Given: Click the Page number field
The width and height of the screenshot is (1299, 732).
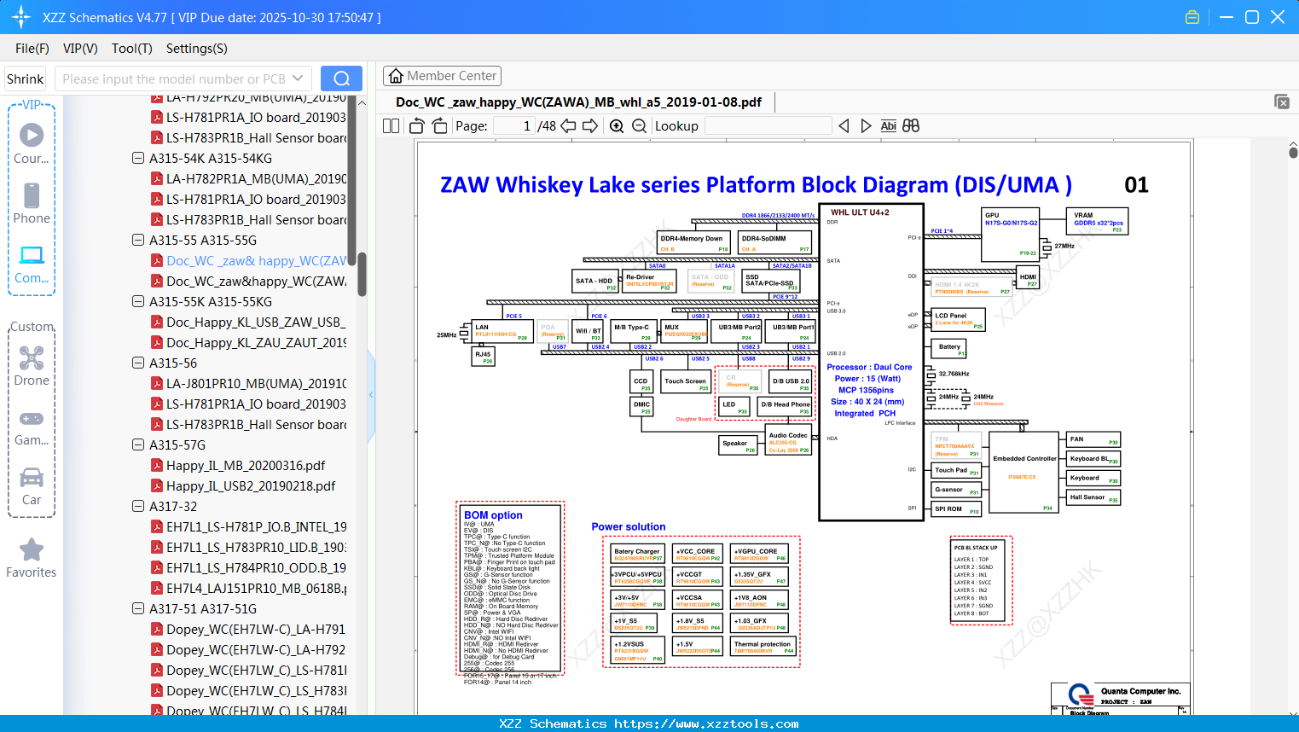Looking at the screenshot, I should (x=514, y=126).
